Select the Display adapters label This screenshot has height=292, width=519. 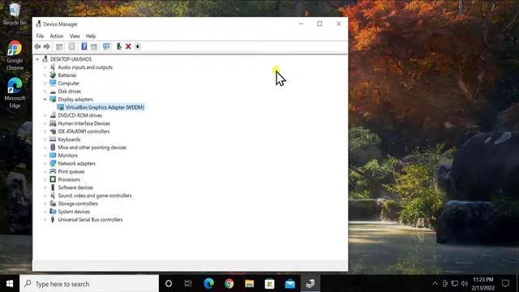coord(75,99)
